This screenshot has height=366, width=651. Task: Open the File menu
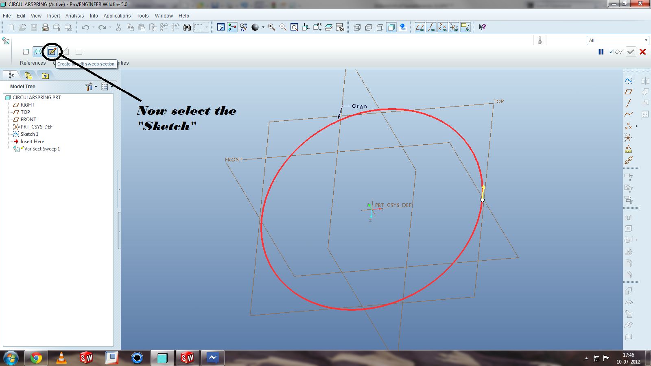7,16
